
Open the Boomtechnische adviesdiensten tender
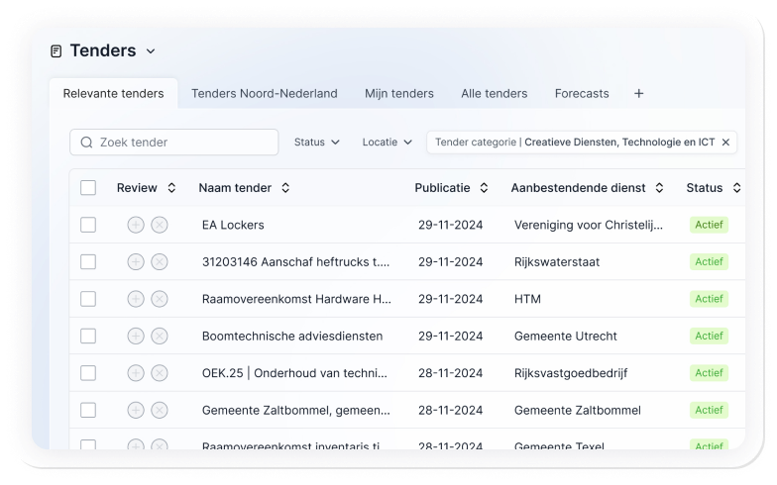(291, 336)
